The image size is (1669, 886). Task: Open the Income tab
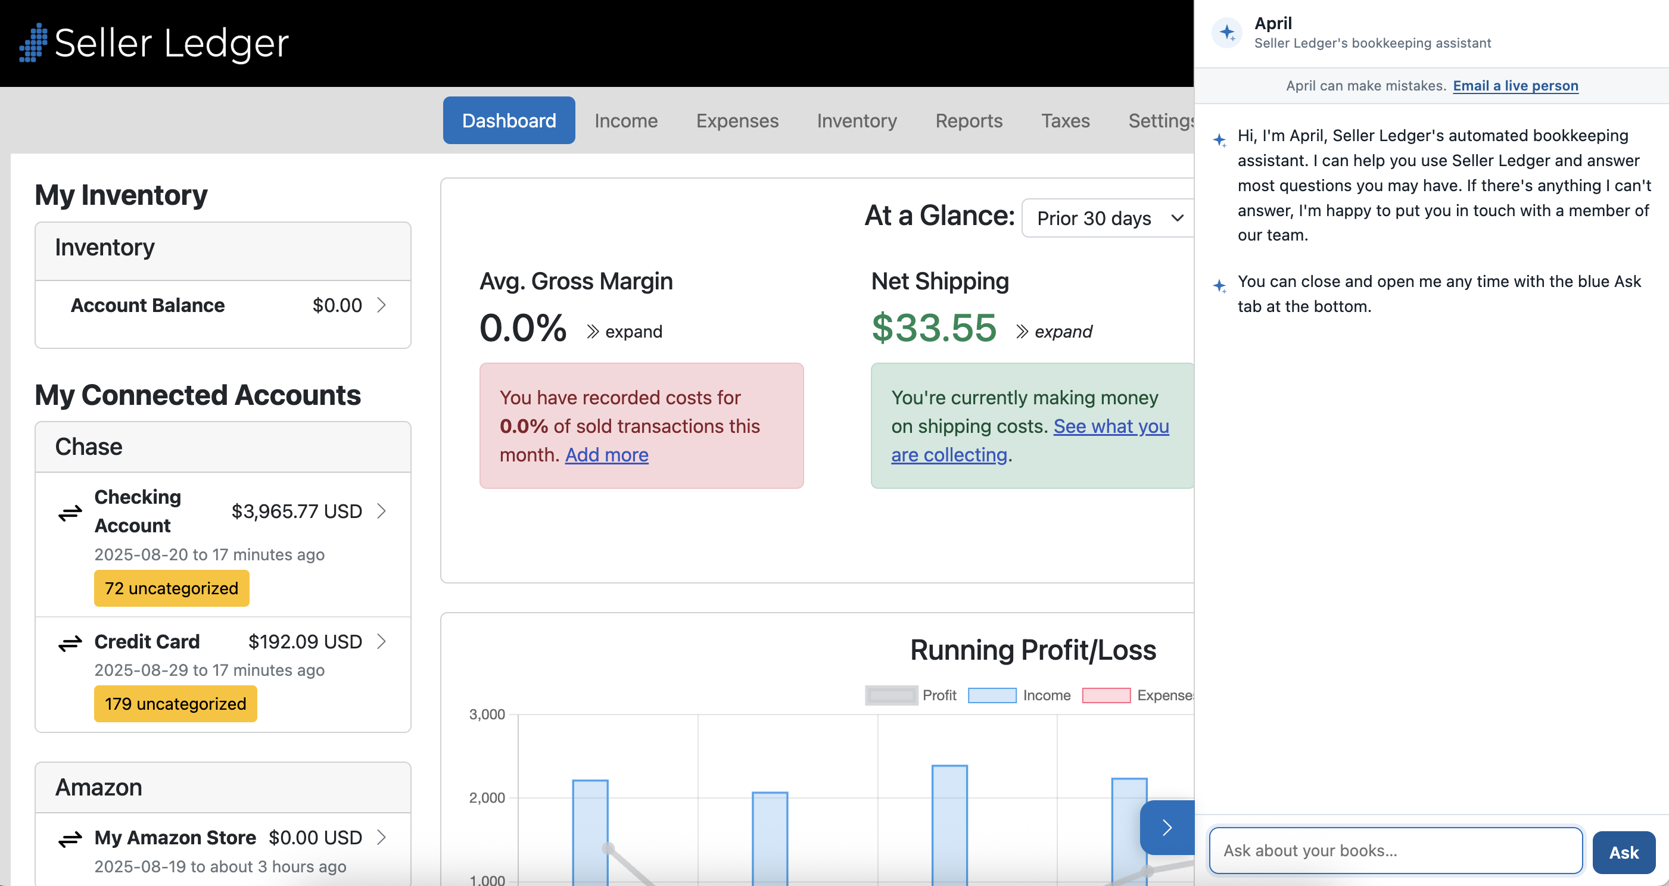pos(626,120)
